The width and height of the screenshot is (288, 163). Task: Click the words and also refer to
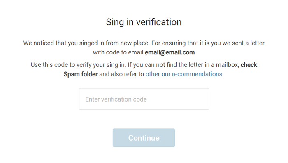[122, 74]
